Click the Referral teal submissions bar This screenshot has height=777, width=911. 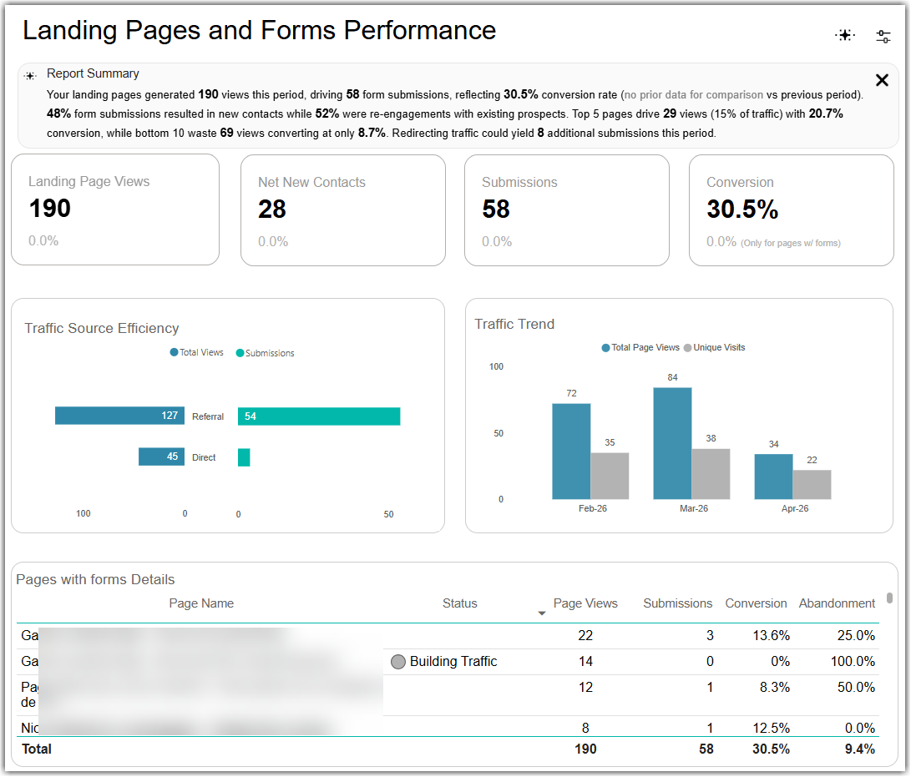coord(319,416)
